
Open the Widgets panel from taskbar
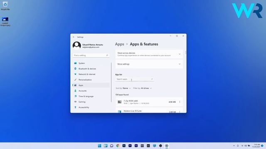tap(106, 146)
